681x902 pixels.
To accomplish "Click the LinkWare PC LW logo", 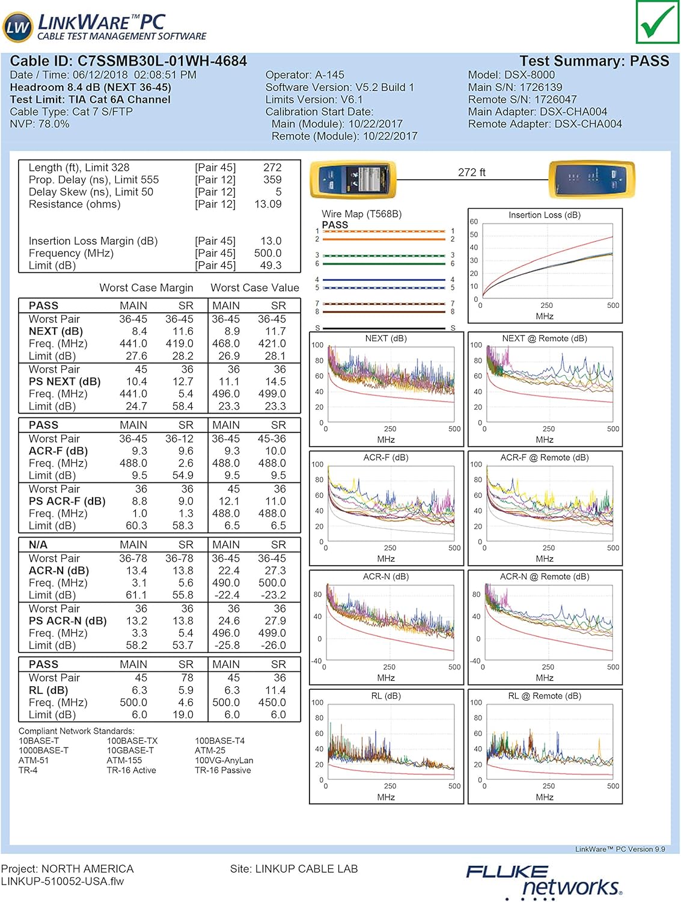I will [18, 27].
